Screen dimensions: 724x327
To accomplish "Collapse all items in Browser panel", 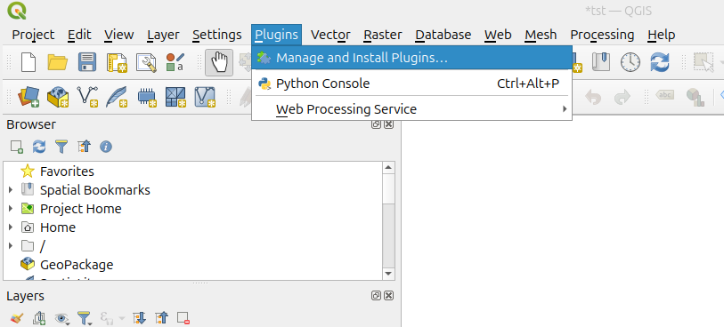I will pos(84,147).
